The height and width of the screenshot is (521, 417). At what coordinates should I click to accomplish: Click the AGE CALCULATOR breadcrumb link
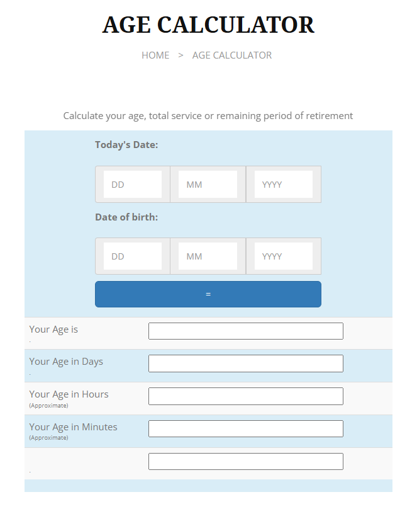pos(232,55)
